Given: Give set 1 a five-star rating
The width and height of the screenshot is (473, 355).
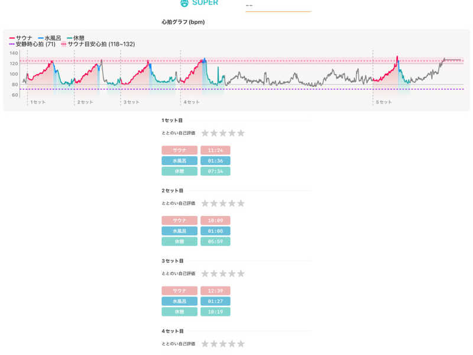Looking at the screenshot, I should [241, 133].
